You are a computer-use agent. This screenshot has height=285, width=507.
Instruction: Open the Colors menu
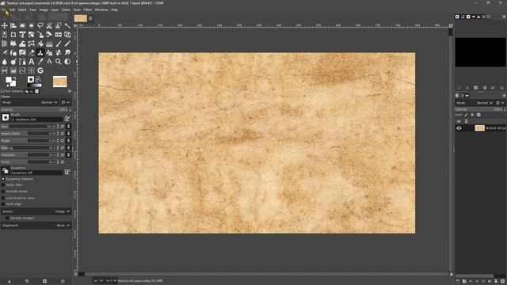click(x=66, y=9)
